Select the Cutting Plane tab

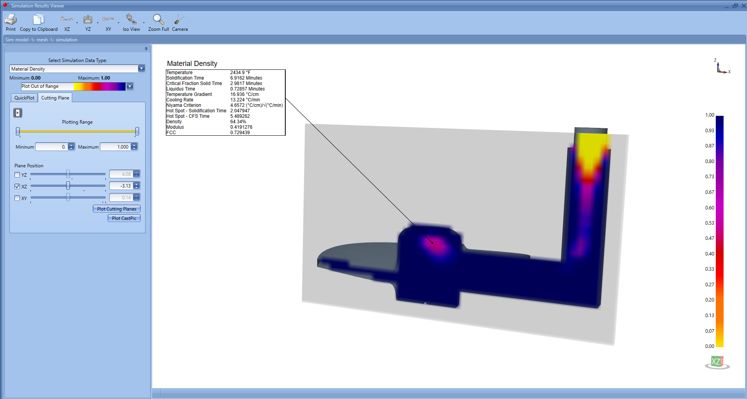point(55,98)
